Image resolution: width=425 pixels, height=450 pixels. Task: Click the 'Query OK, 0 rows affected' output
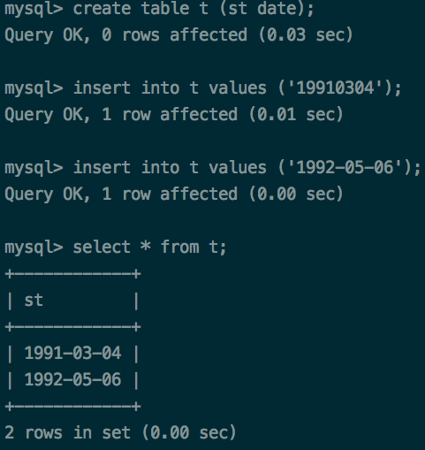[126, 35]
